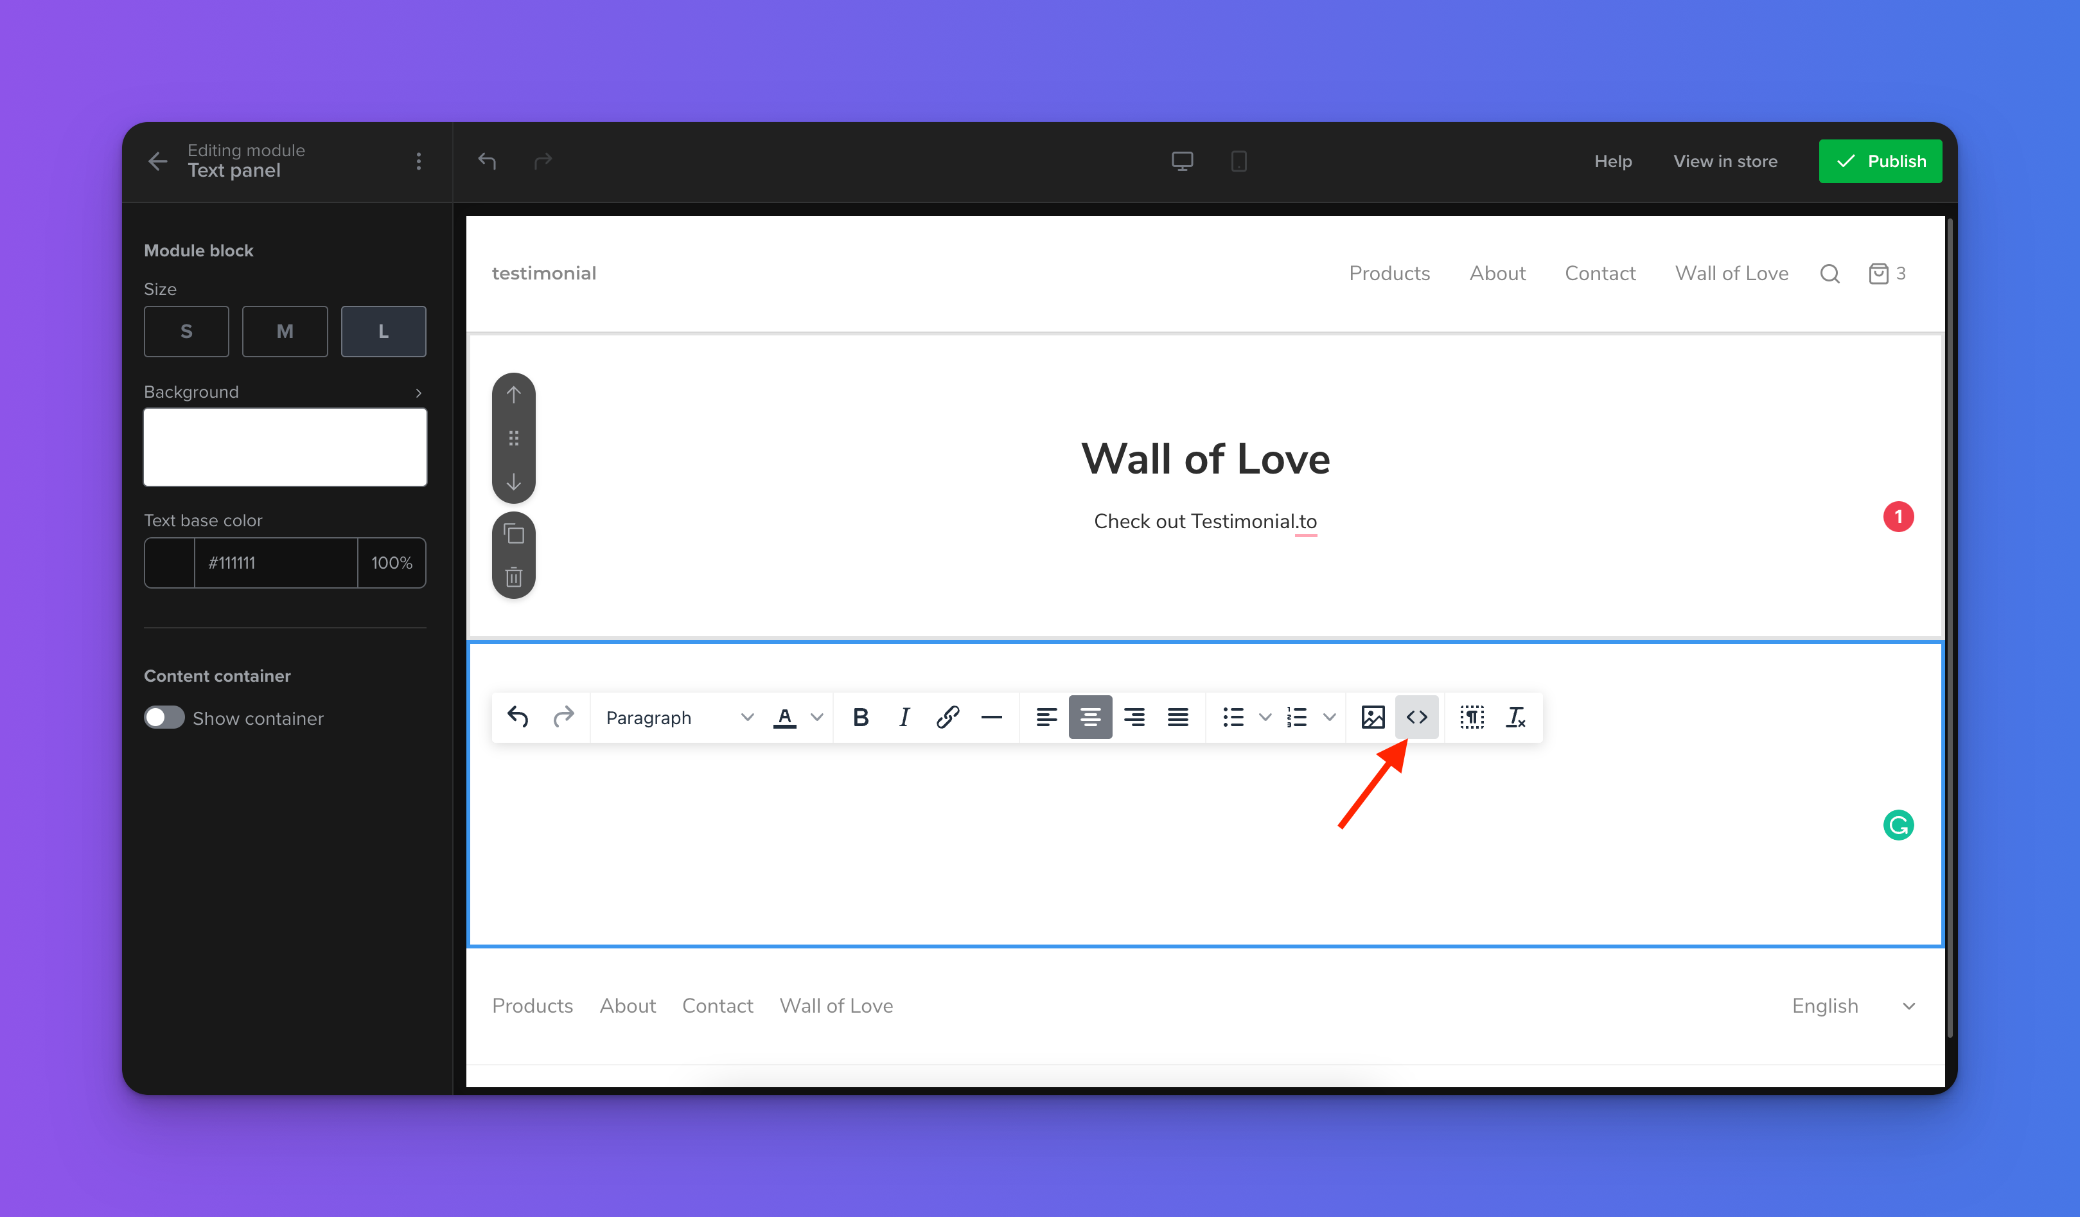The height and width of the screenshot is (1217, 2080).
Task: Click Contact in the footer
Action: tap(718, 1006)
